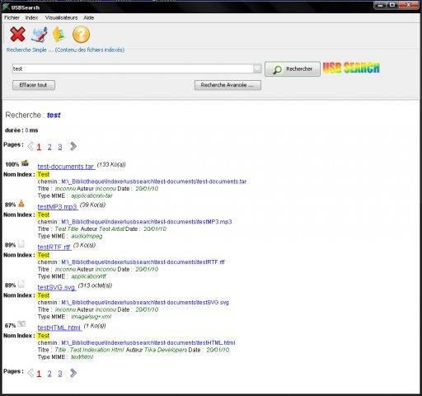Open the Fichier menu

[12, 17]
